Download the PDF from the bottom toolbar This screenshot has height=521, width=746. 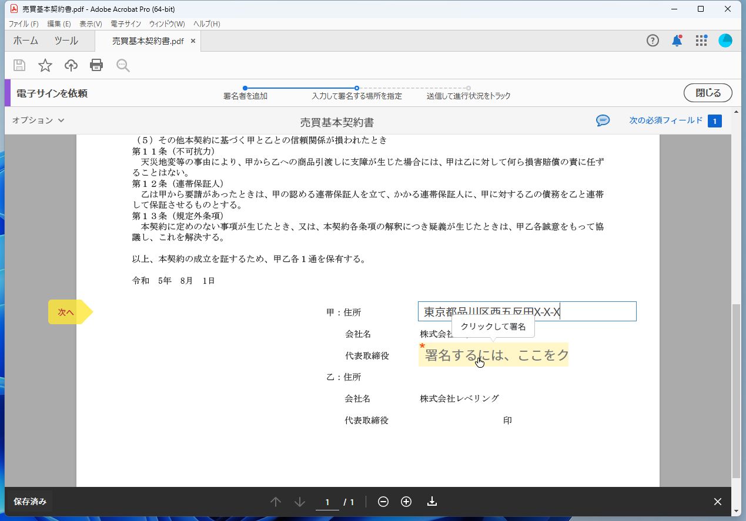432,502
